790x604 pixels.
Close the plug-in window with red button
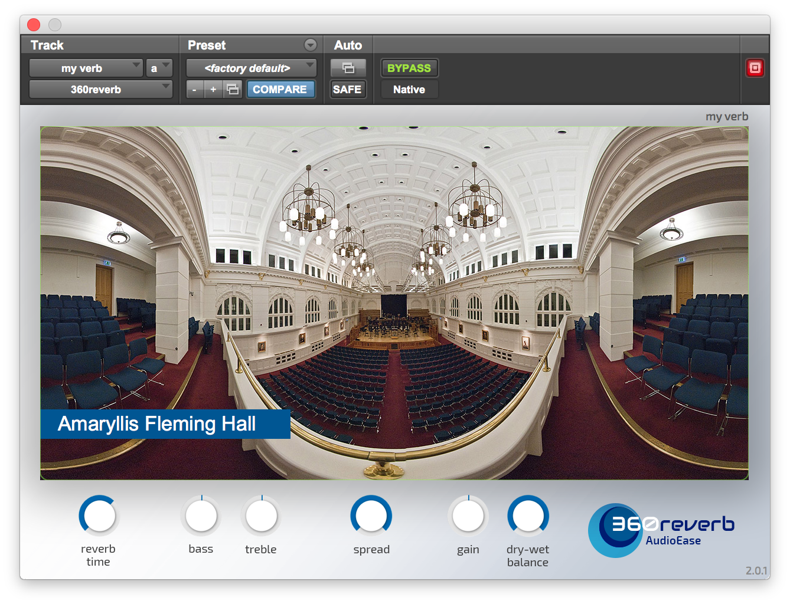tap(34, 25)
